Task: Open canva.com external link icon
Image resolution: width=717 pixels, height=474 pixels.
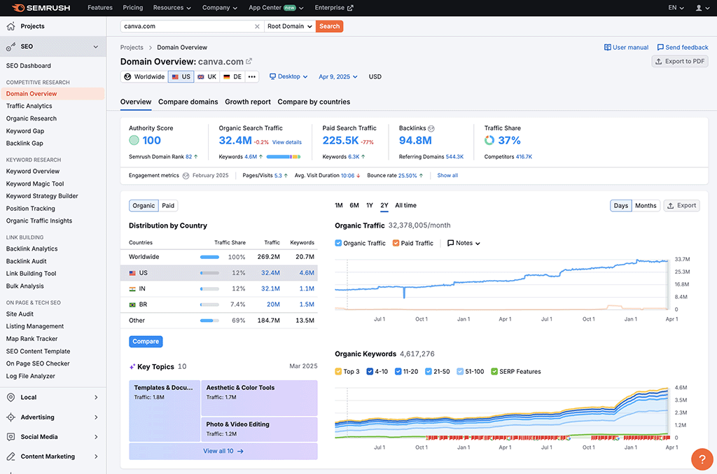Action: click(x=249, y=62)
